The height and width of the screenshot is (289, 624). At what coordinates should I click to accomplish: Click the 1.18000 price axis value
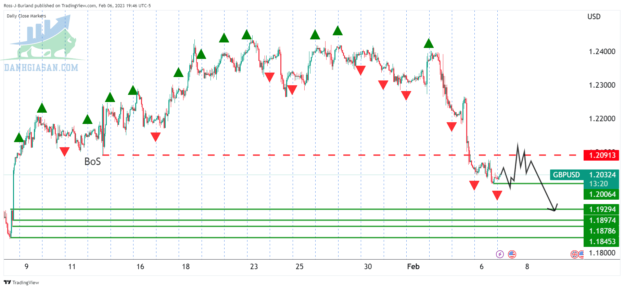(x=602, y=253)
